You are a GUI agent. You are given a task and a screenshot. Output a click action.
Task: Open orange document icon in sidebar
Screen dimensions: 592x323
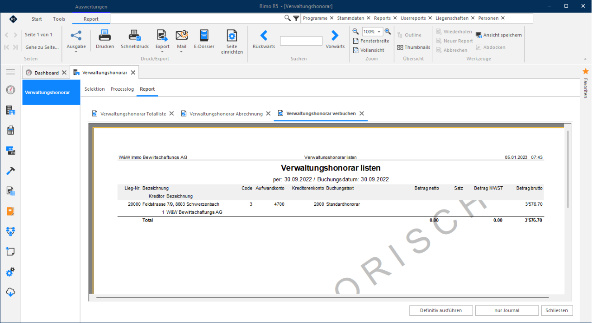pos(10,211)
